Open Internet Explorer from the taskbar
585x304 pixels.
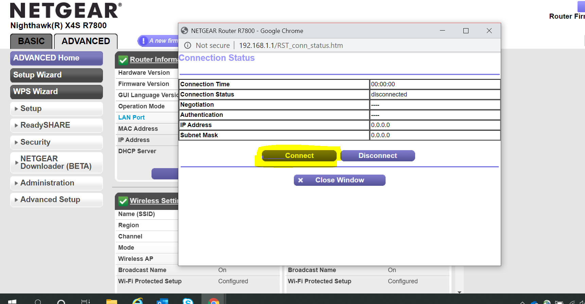pyautogui.click(x=138, y=302)
